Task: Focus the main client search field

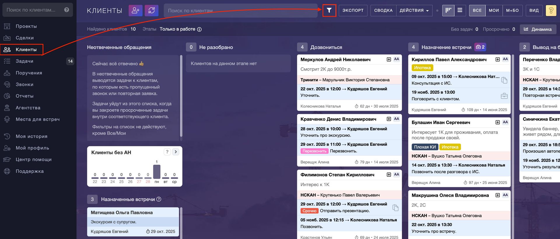Action: (241, 10)
